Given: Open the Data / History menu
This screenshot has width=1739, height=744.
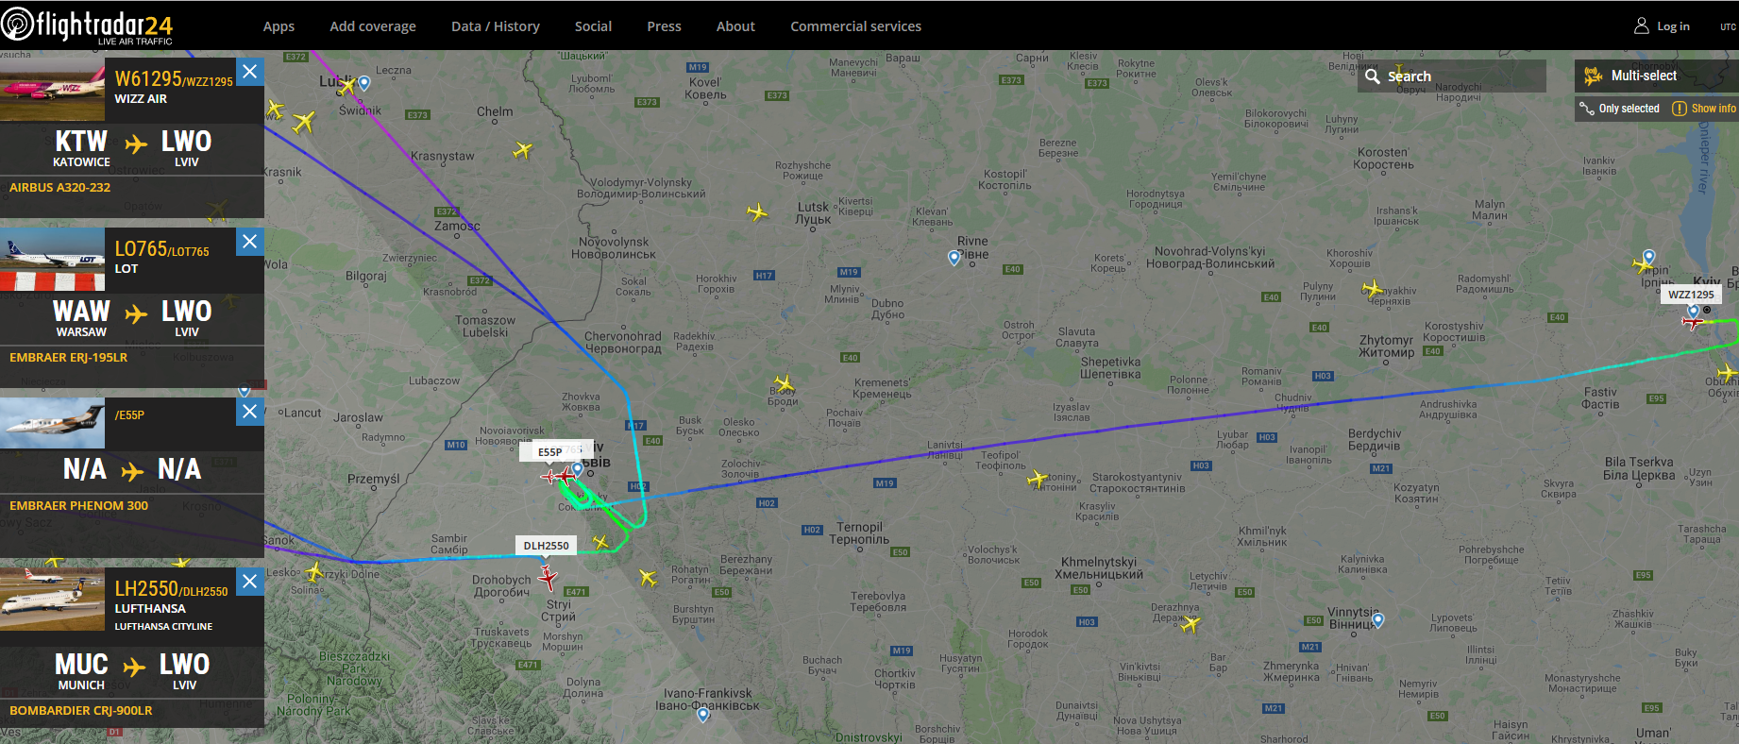Looking at the screenshot, I should point(496,26).
